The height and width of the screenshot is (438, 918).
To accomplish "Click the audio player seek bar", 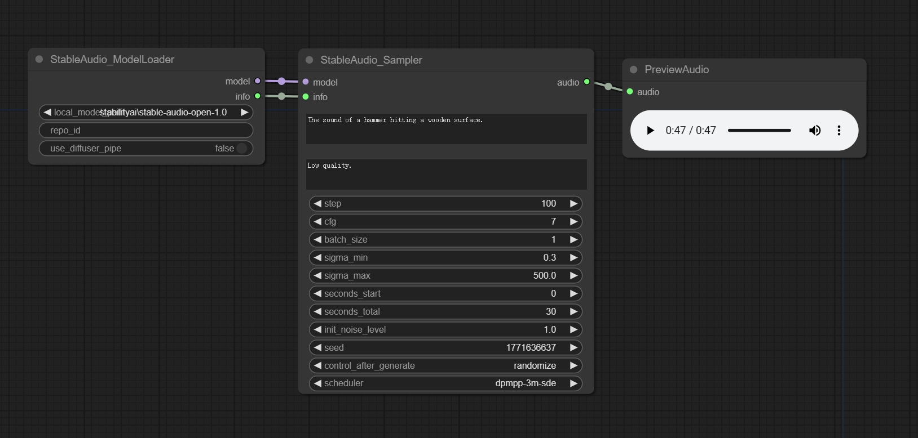I will pos(759,131).
